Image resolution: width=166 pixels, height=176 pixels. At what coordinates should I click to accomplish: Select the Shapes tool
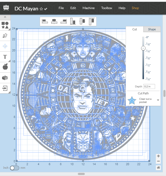[x=5, y=25]
